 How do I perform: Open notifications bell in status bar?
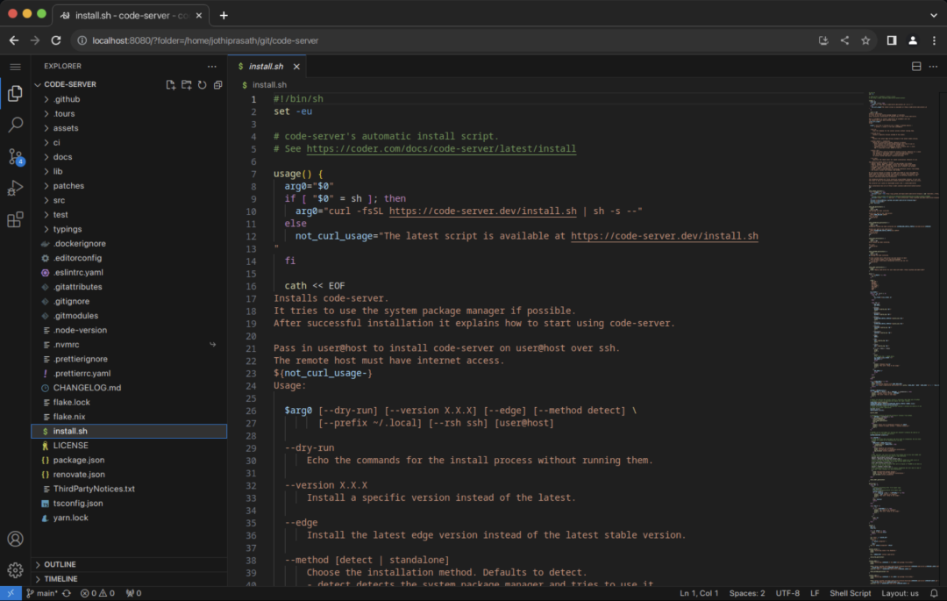[x=934, y=593]
